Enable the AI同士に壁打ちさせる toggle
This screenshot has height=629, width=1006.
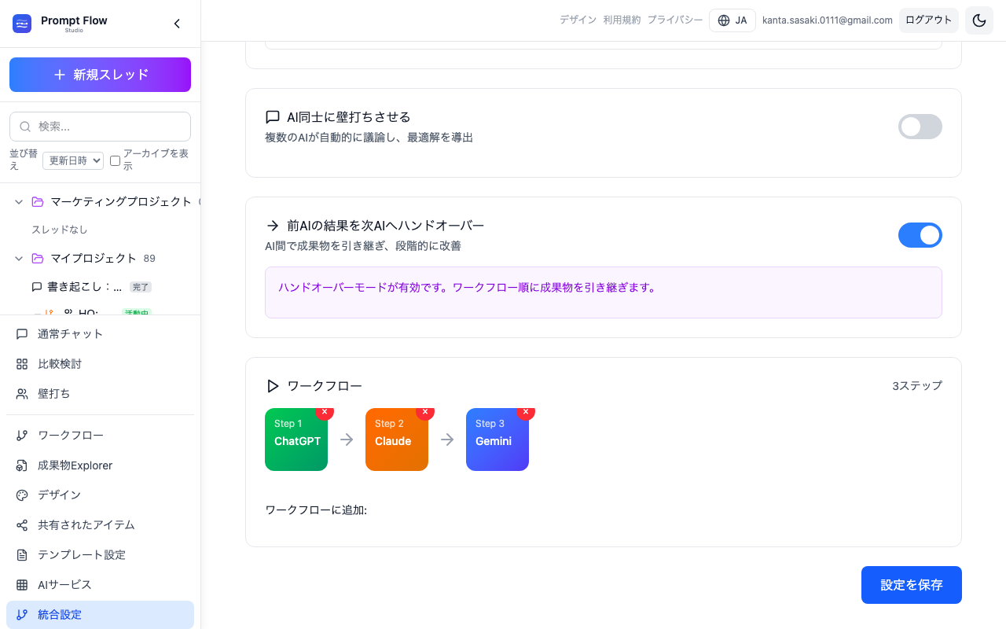(920, 127)
